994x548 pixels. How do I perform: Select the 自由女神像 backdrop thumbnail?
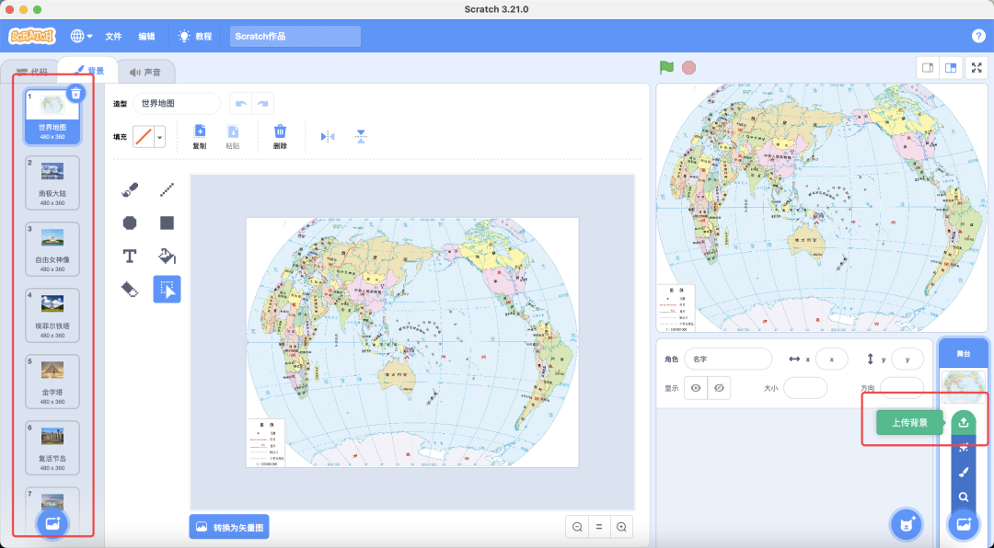click(x=52, y=249)
